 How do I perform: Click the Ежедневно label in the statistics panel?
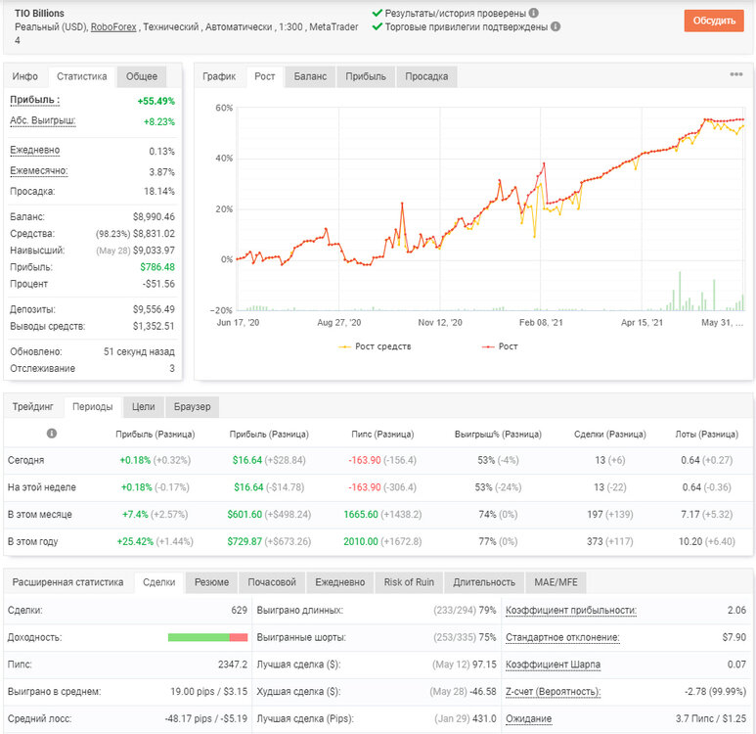pos(34,150)
